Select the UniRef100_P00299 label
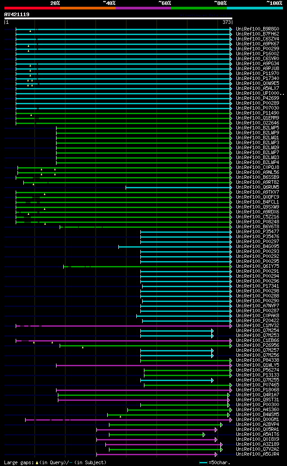Screen dimensions: 287x466 click(257, 49)
